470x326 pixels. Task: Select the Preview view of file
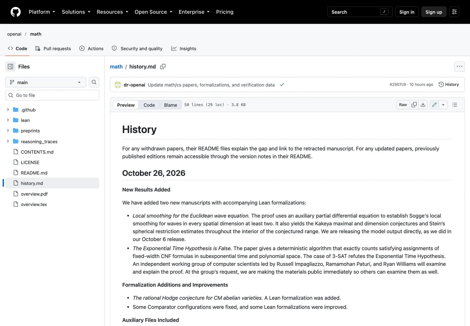coord(126,105)
